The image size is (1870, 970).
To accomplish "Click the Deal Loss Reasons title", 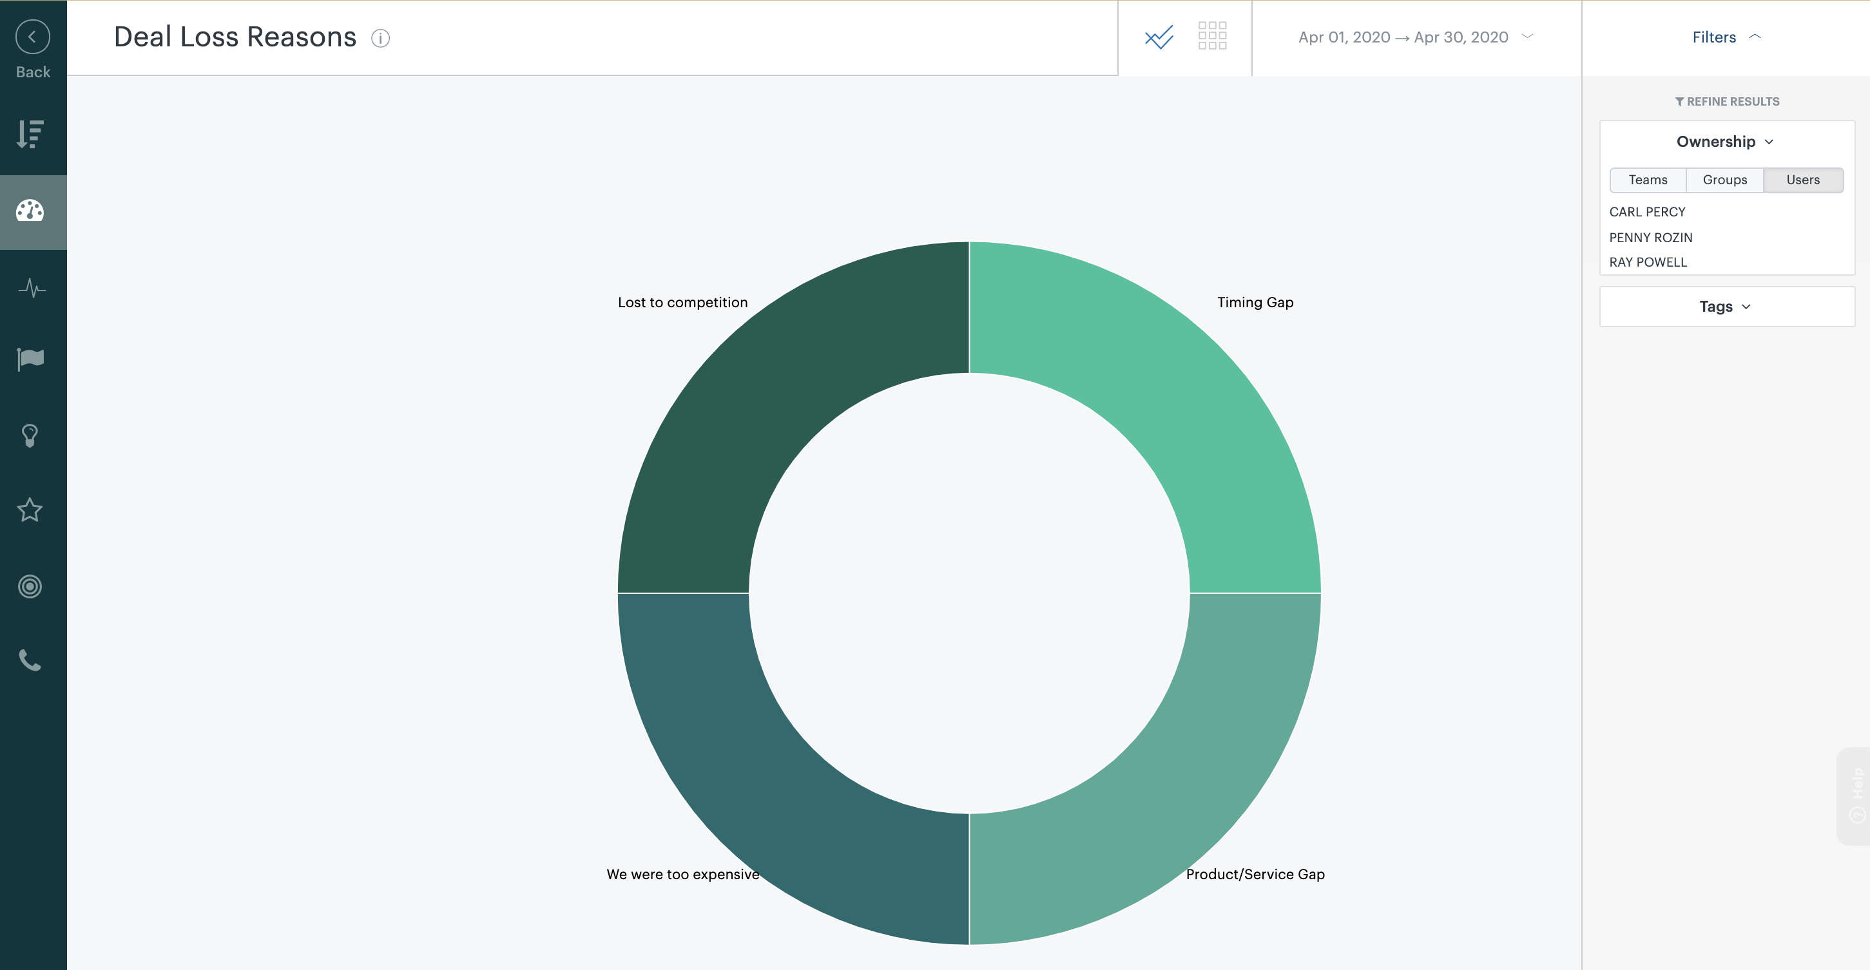I will click(x=235, y=37).
